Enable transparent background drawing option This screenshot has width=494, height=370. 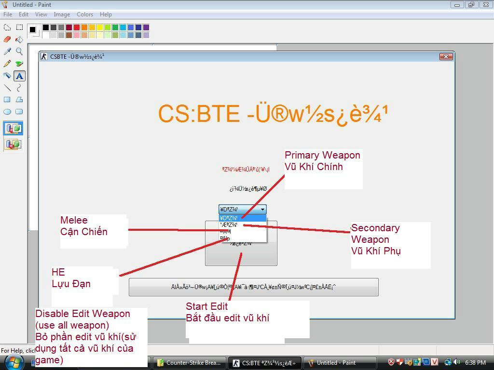pyautogui.click(x=13, y=145)
